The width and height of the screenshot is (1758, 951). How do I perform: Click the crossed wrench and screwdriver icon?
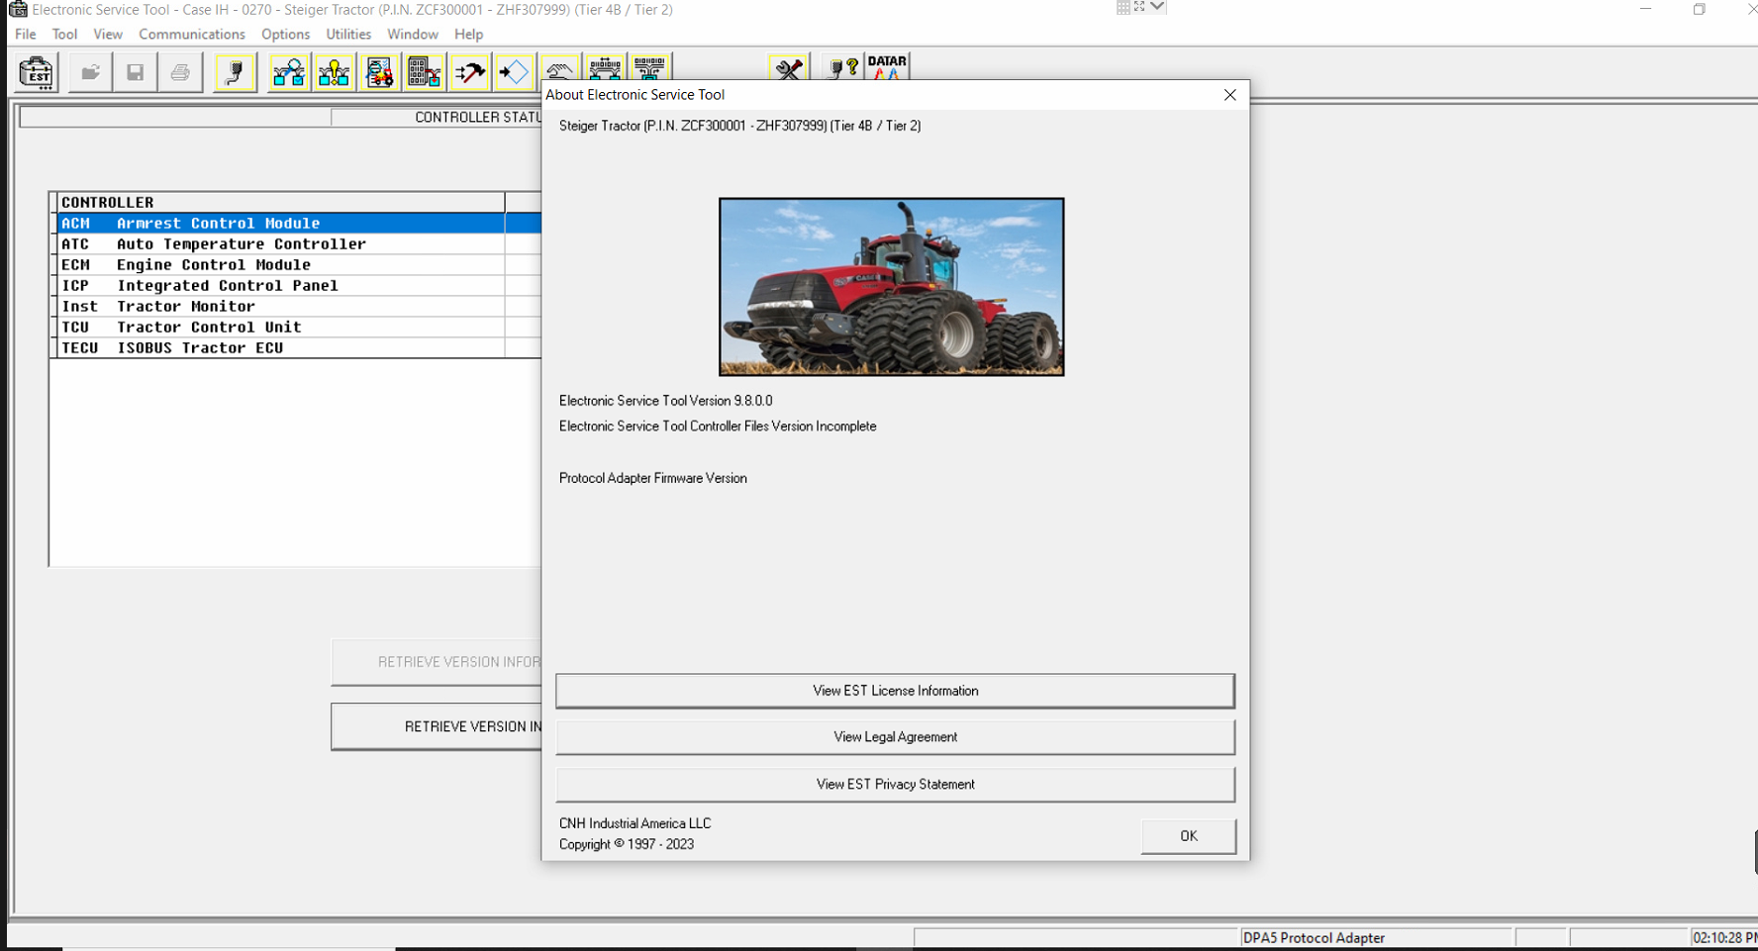click(789, 67)
